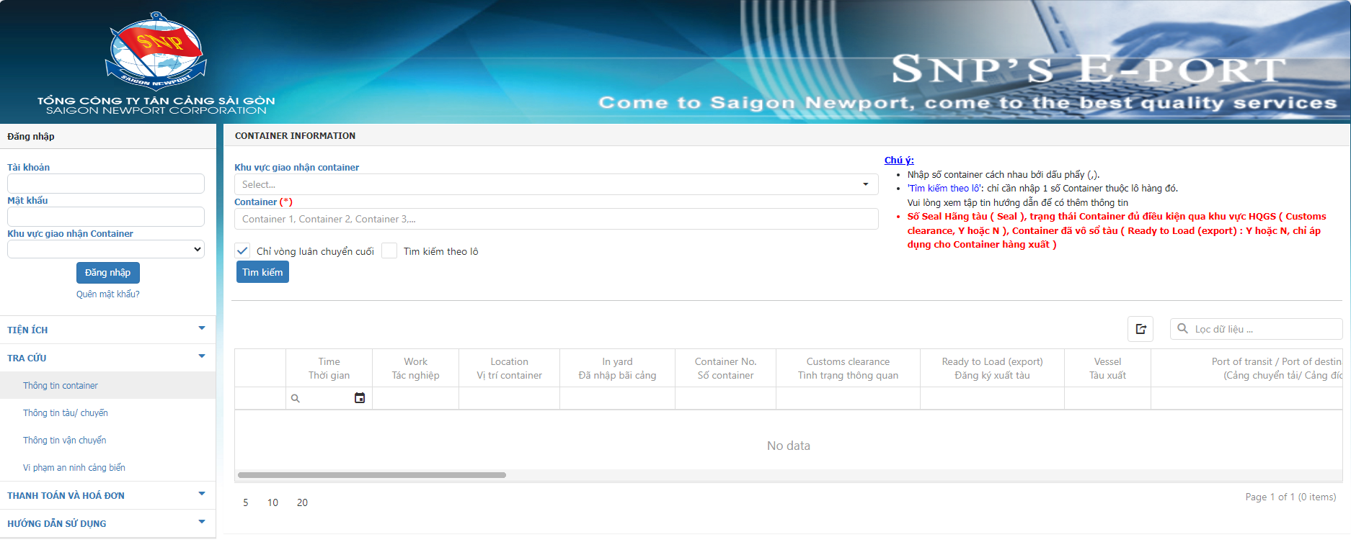The image size is (1351, 555).
Task: Click the magnifier icon in filter box
Action: tap(1182, 329)
